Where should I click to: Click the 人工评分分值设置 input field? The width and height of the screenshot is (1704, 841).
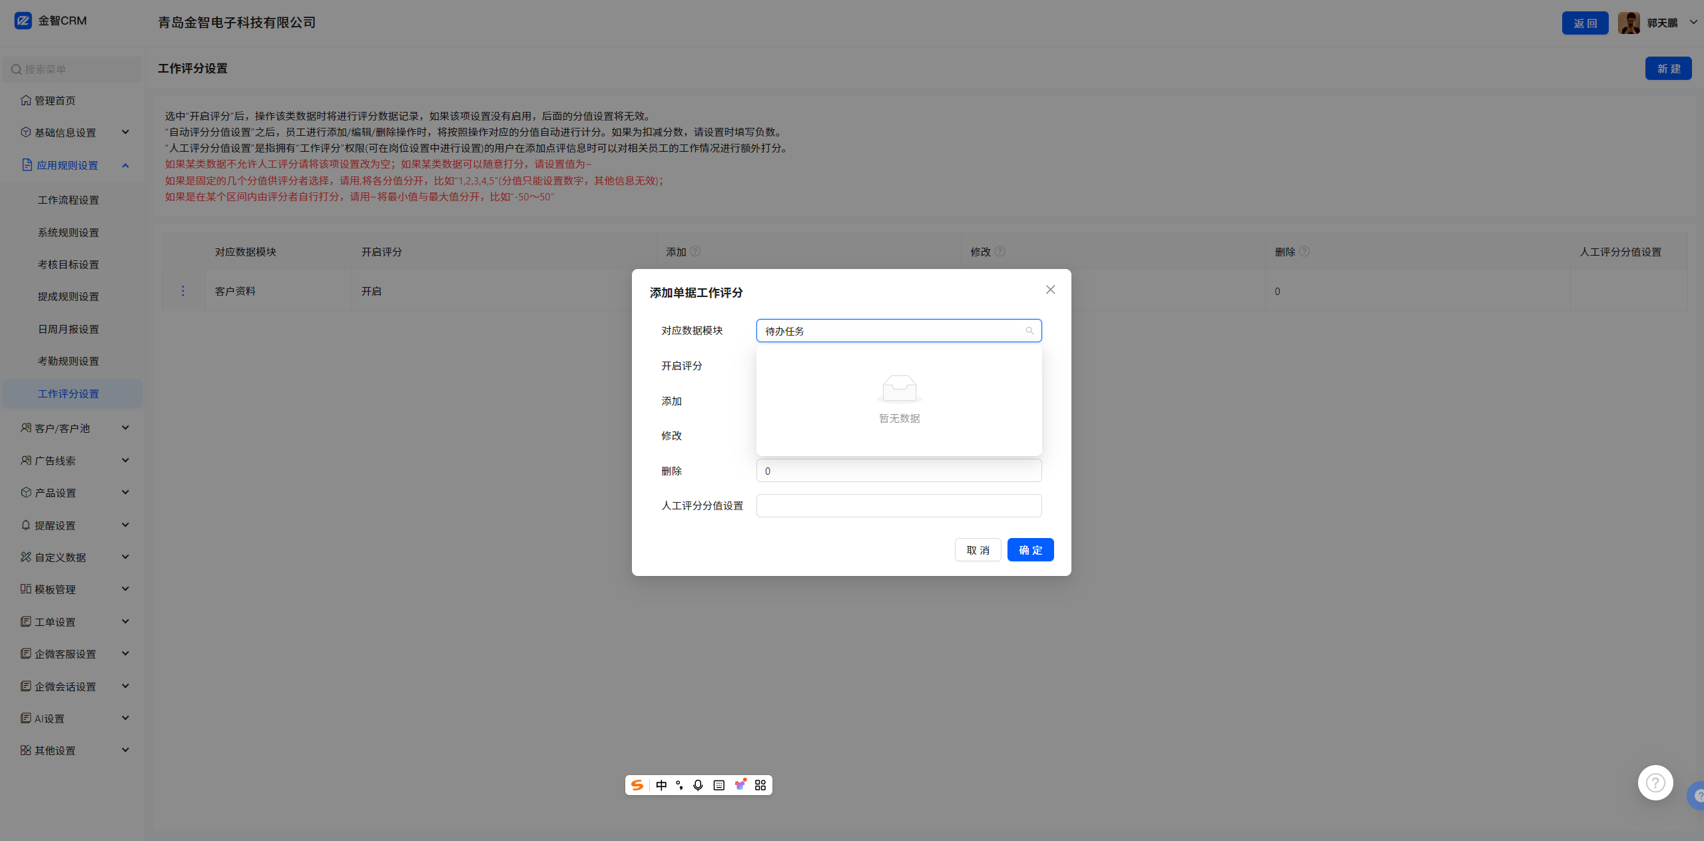pyautogui.click(x=899, y=506)
